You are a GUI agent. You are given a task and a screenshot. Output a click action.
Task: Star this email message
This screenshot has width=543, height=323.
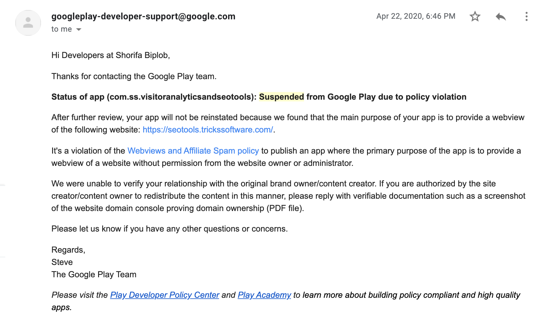point(475,16)
